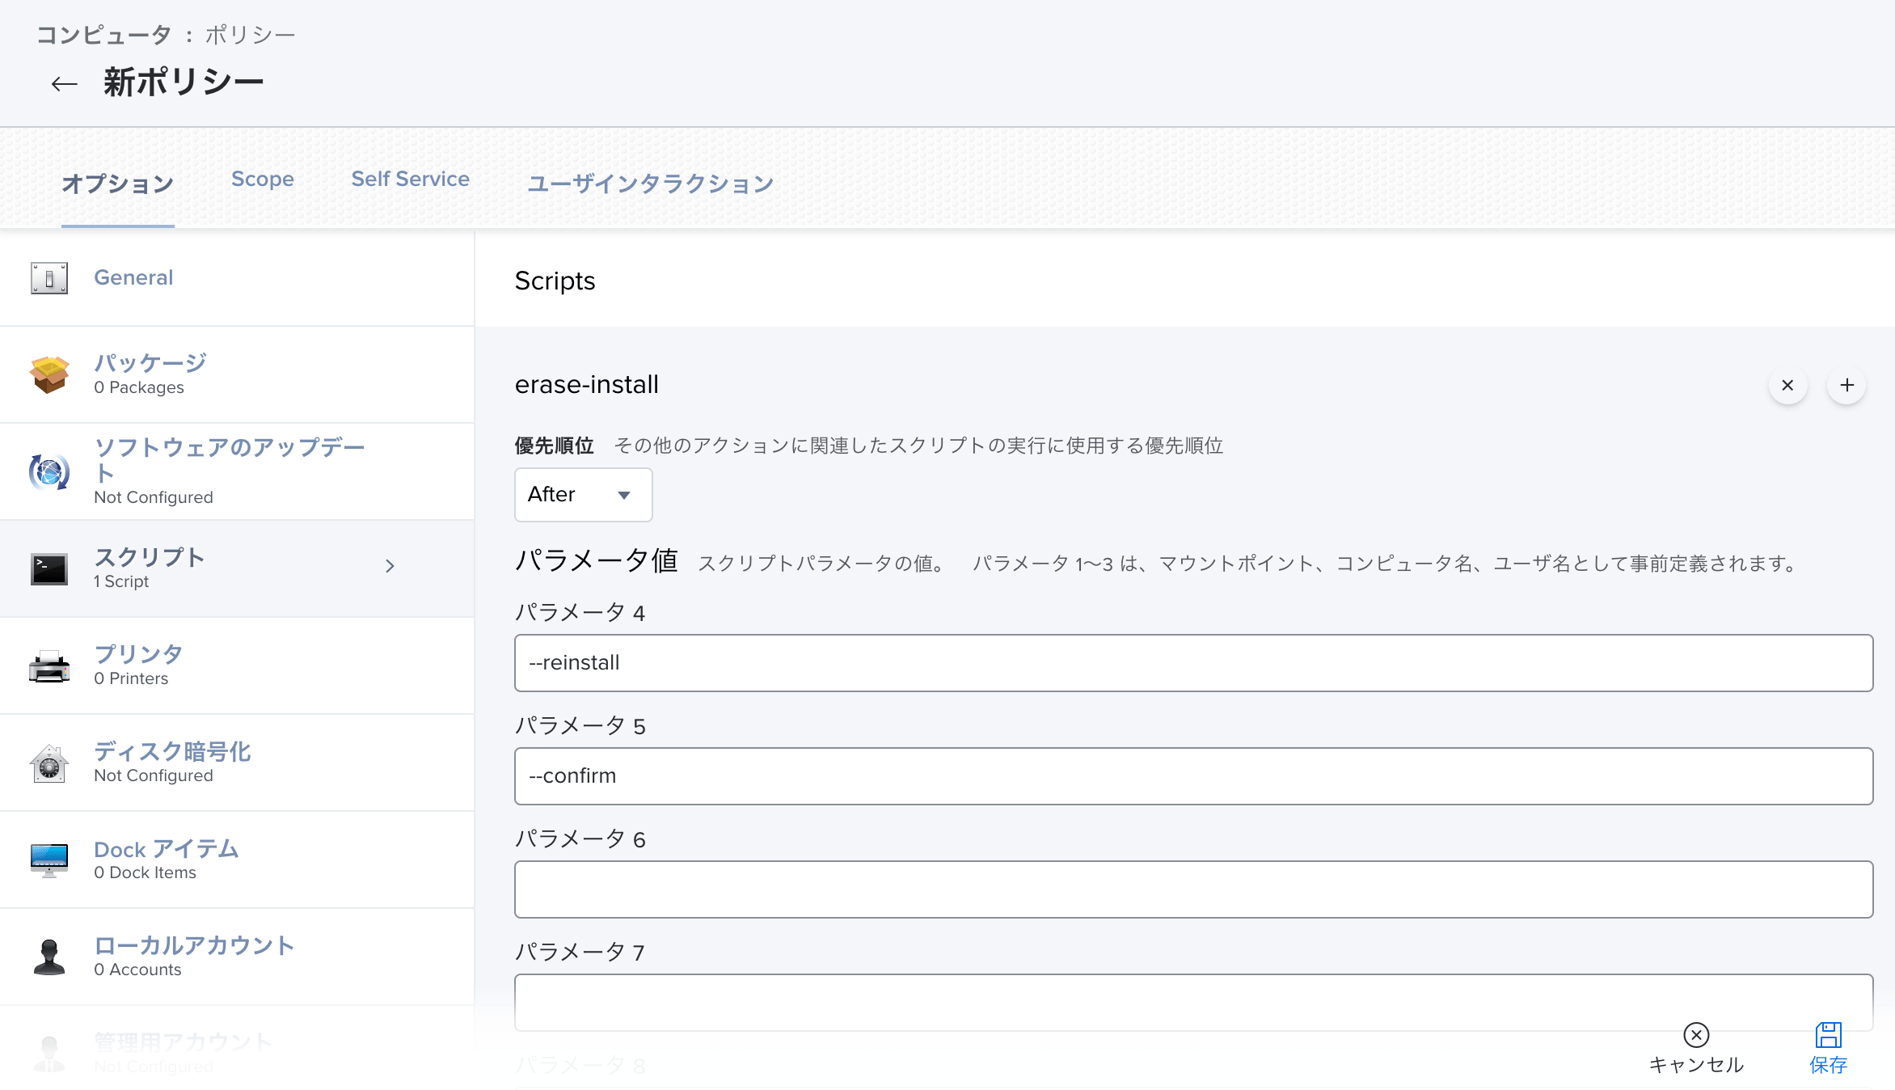Open the Self Service tab
Screen dimensions: 1895x1090
tap(410, 179)
